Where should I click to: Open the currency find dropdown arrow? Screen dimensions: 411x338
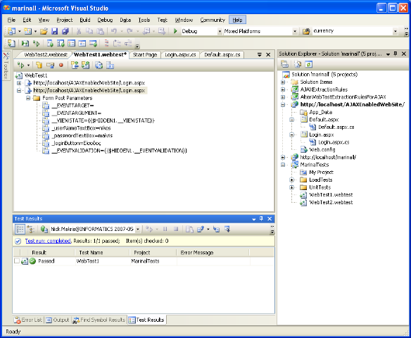click(396, 31)
